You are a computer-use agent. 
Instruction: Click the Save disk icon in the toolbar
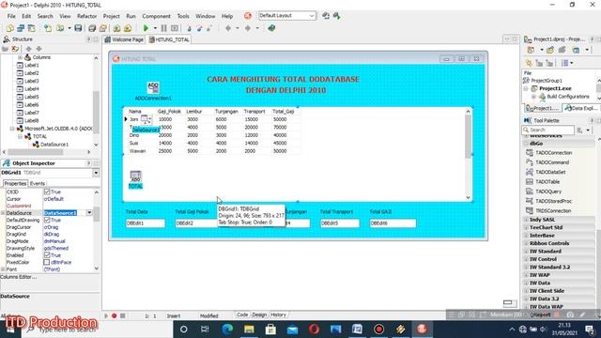click(x=78, y=28)
